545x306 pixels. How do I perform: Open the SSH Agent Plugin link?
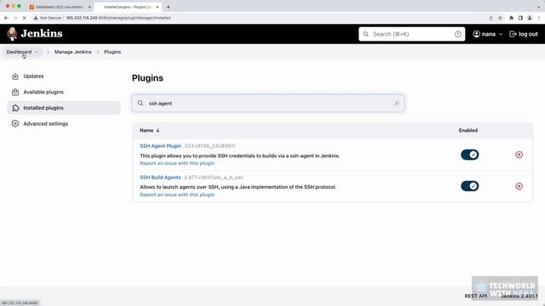pyautogui.click(x=160, y=145)
